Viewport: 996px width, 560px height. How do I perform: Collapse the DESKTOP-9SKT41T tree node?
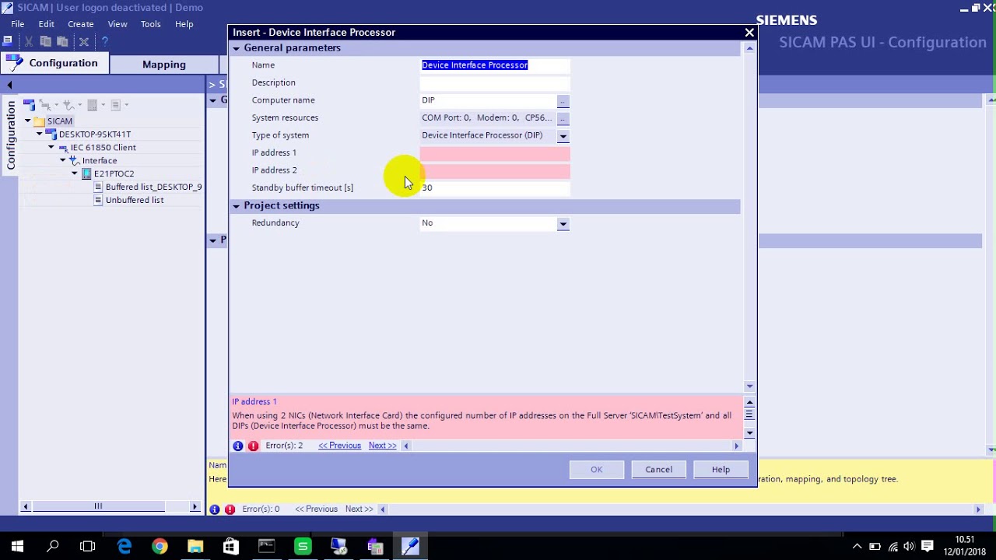coord(40,134)
